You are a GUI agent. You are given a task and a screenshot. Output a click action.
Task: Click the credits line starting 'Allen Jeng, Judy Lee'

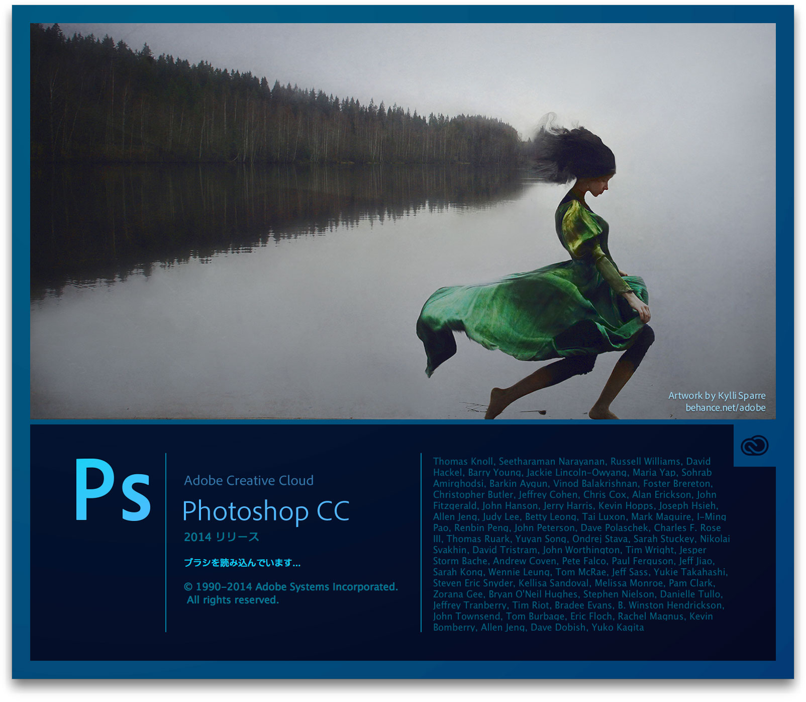pyautogui.click(x=580, y=517)
